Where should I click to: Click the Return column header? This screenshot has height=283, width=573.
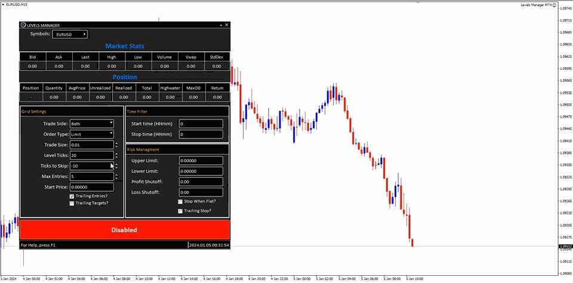(217, 88)
